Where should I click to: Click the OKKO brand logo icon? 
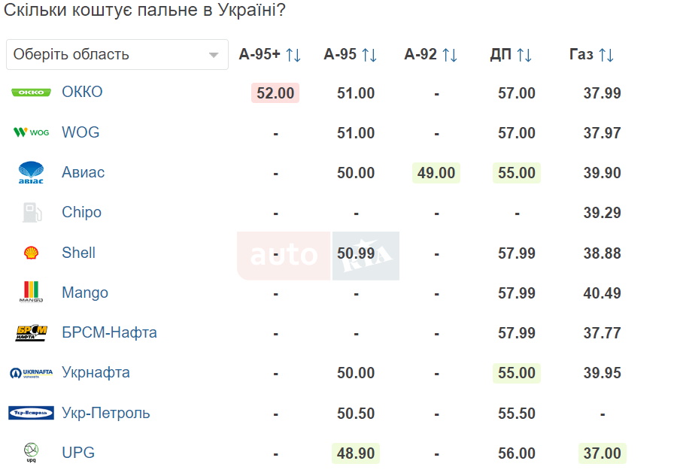click(31, 92)
